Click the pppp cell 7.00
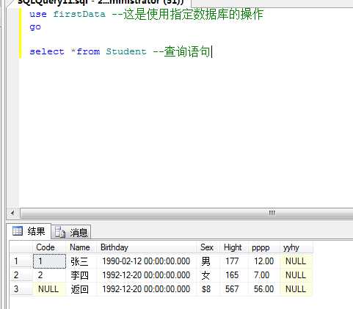 click(264, 275)
